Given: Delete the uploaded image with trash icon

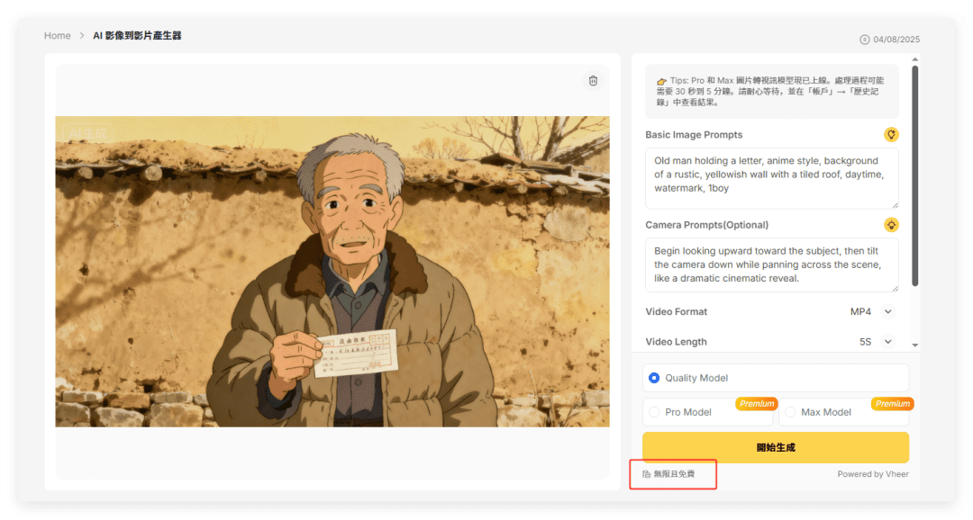Looking at the screenshot, I should (593, 81).
